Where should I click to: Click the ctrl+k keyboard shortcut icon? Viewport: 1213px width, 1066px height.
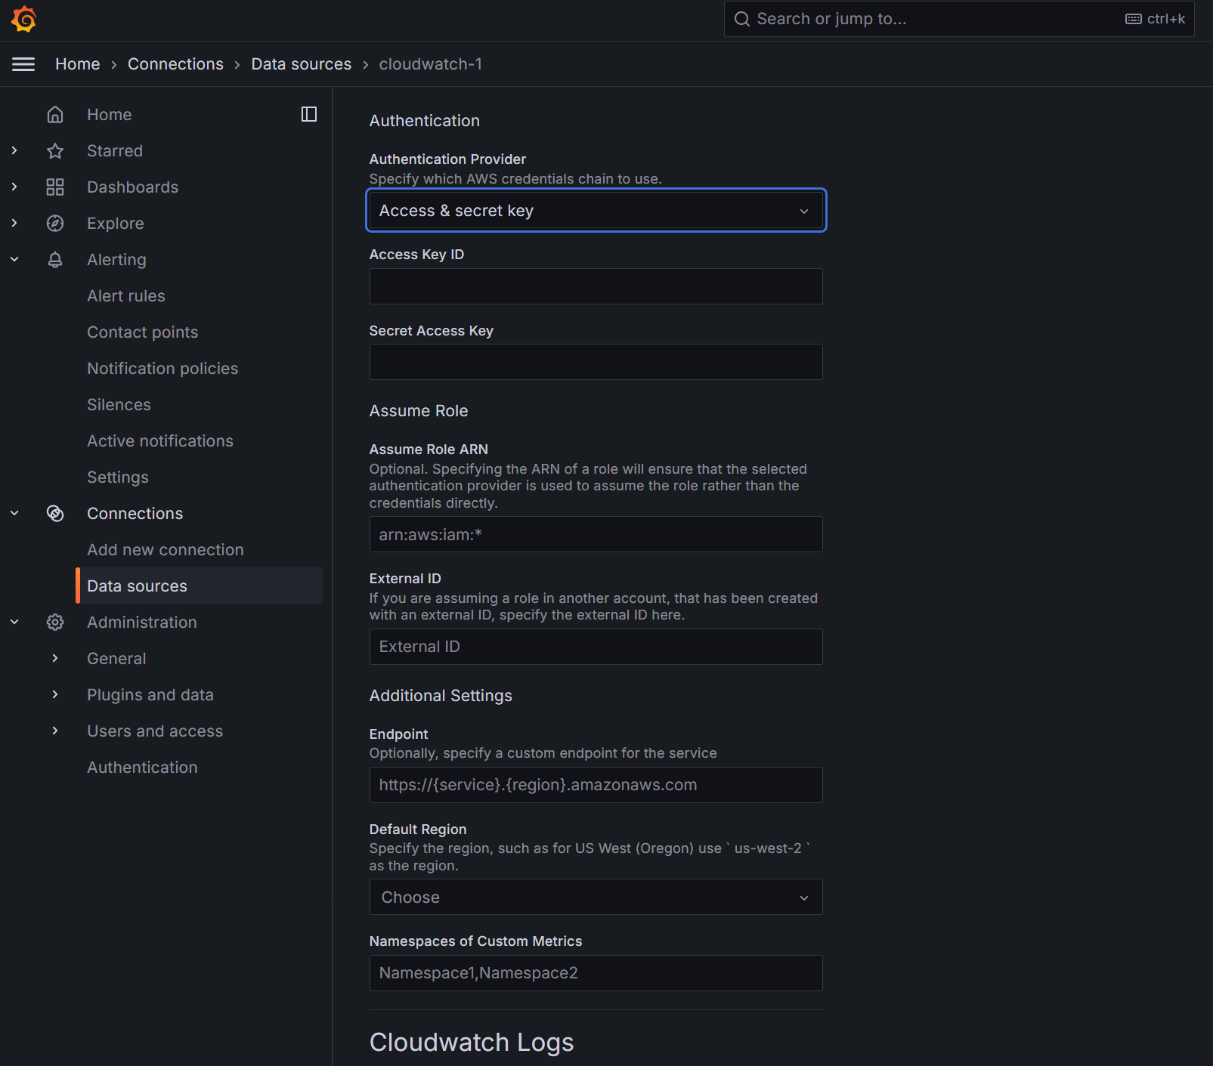pos(1134,19)
